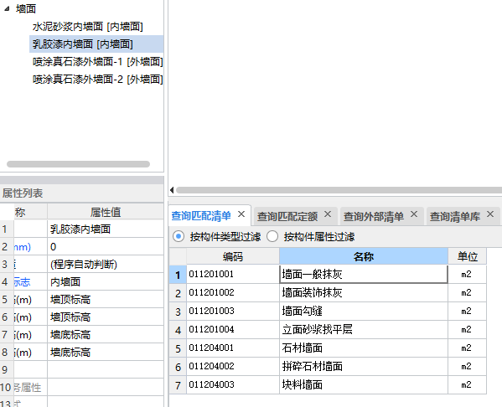
Task: Click 墙顶标高 value in row 6
Action: click(106, 317)
